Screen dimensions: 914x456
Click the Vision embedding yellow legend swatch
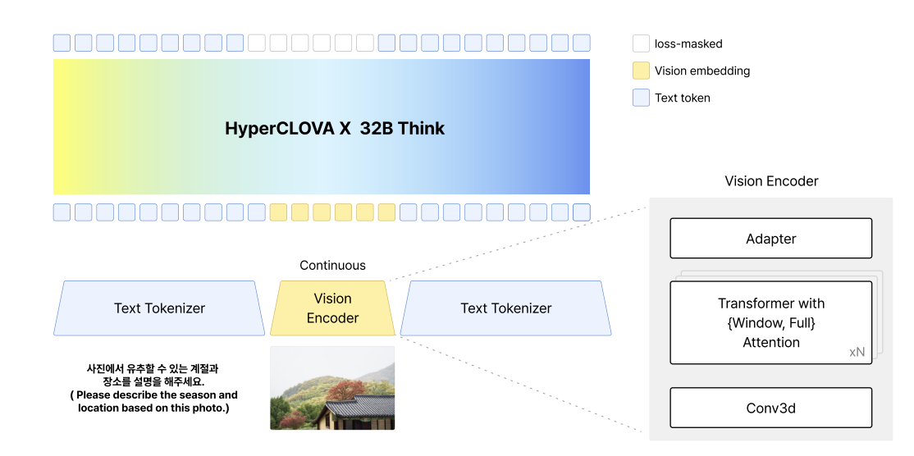pyautogui.click(x=642, y=71)
